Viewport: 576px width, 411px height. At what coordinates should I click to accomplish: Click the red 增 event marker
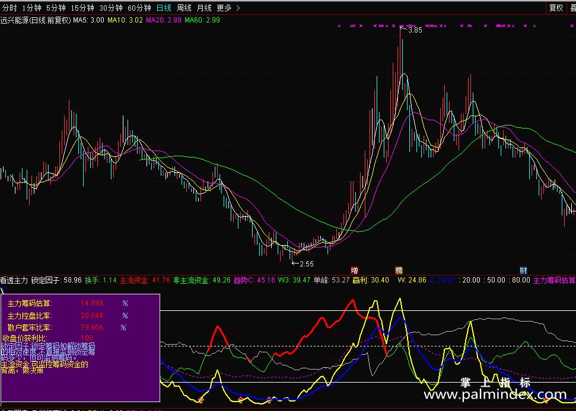click(x=355, y=271)
